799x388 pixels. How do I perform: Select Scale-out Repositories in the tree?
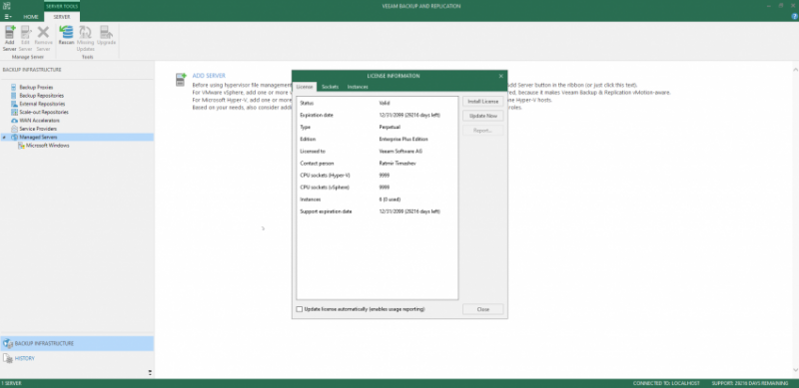[43, 112]
